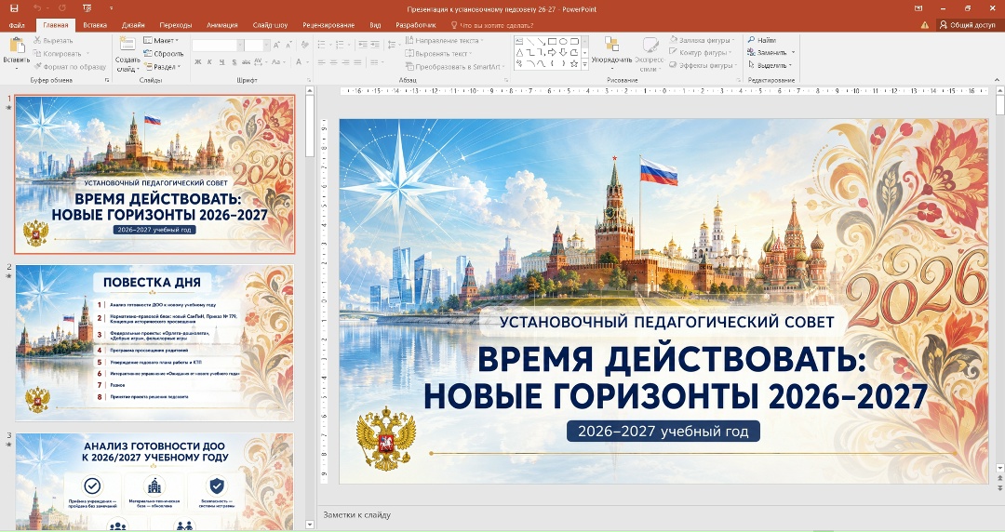Viewport: 1005px width, 532px height.
Task: Click the clear formatting icon
Action: 304,45
